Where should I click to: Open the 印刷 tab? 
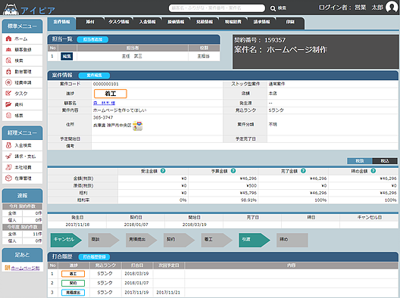point(290,22)
